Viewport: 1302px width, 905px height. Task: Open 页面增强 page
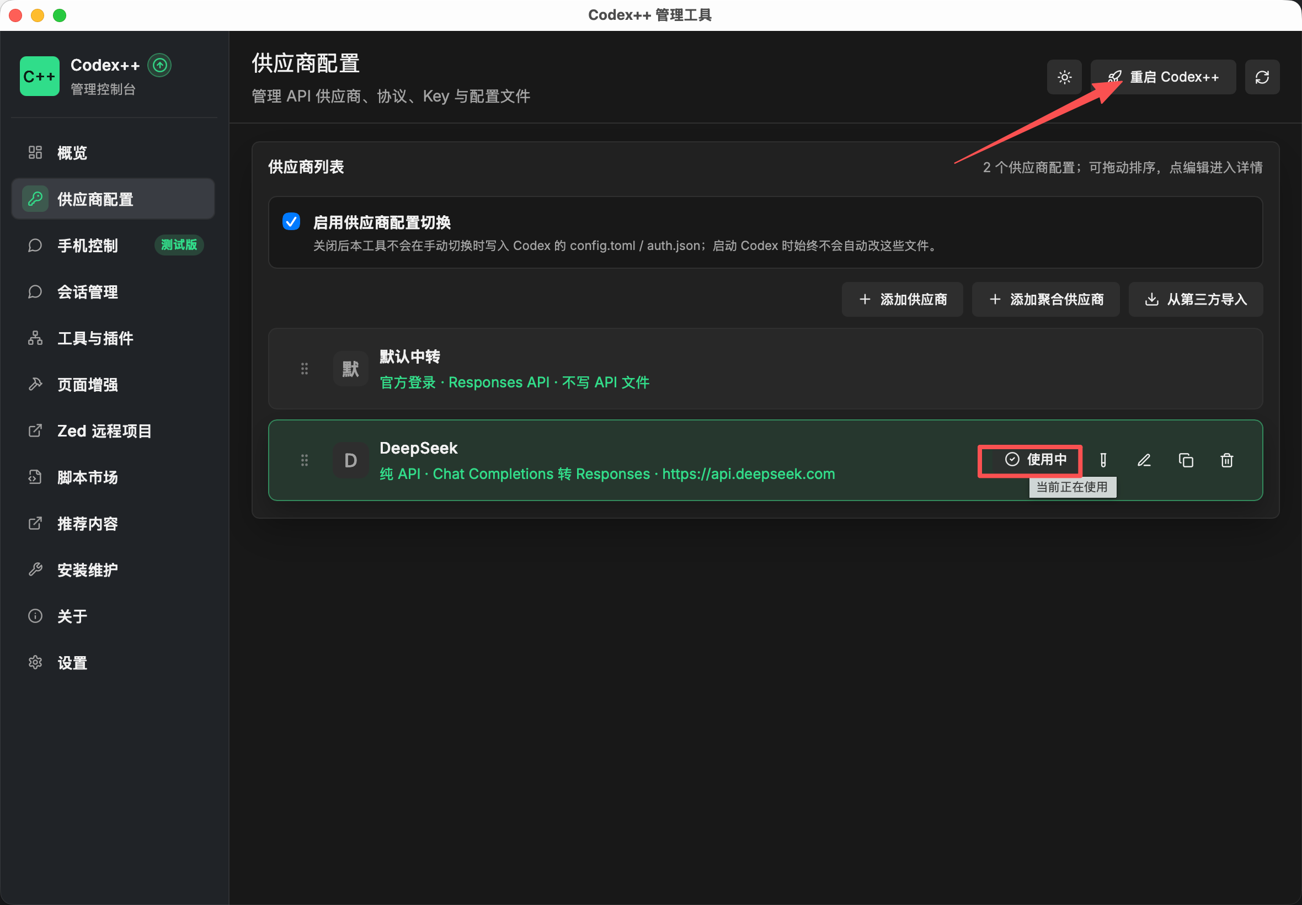pos(113,385)
